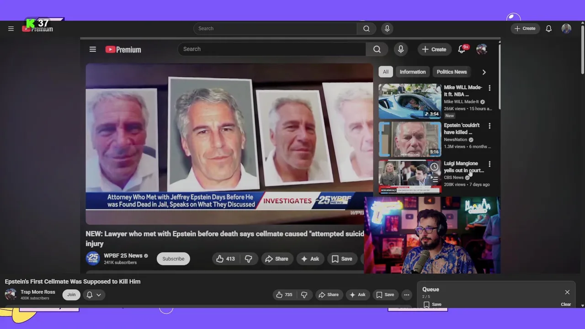Viewport: 585px width, 329px height.
Task: Open options for Mike WiLL Made-It video
Action: point(489,88)
